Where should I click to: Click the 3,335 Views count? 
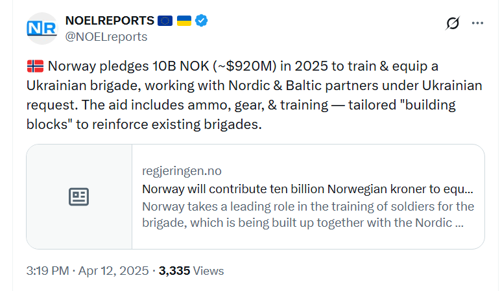coord(191,271)
